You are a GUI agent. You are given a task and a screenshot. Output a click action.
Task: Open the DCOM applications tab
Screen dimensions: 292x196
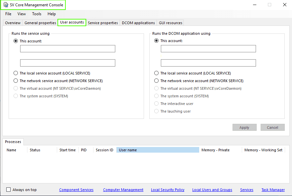point(138,23)
